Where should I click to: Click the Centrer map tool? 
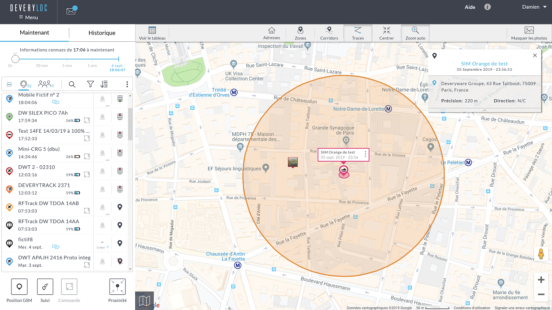click(386, 33)
